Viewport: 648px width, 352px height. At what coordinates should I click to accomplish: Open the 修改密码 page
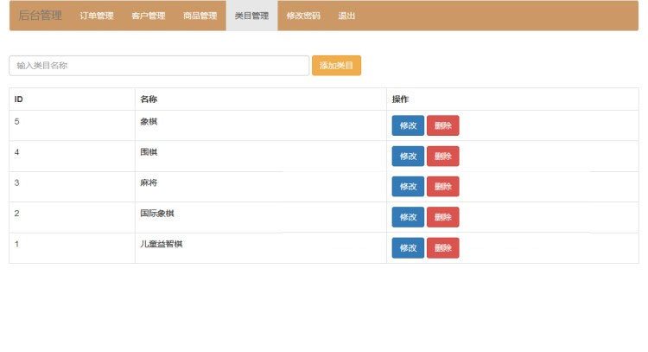point(303,16)
